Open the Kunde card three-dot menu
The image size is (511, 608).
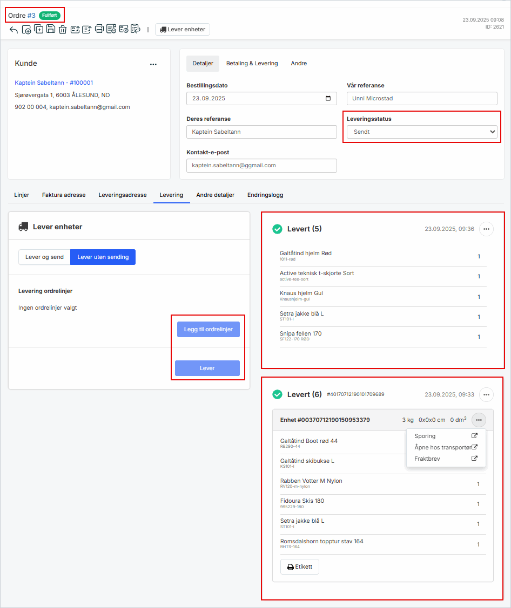pos(153,64)
